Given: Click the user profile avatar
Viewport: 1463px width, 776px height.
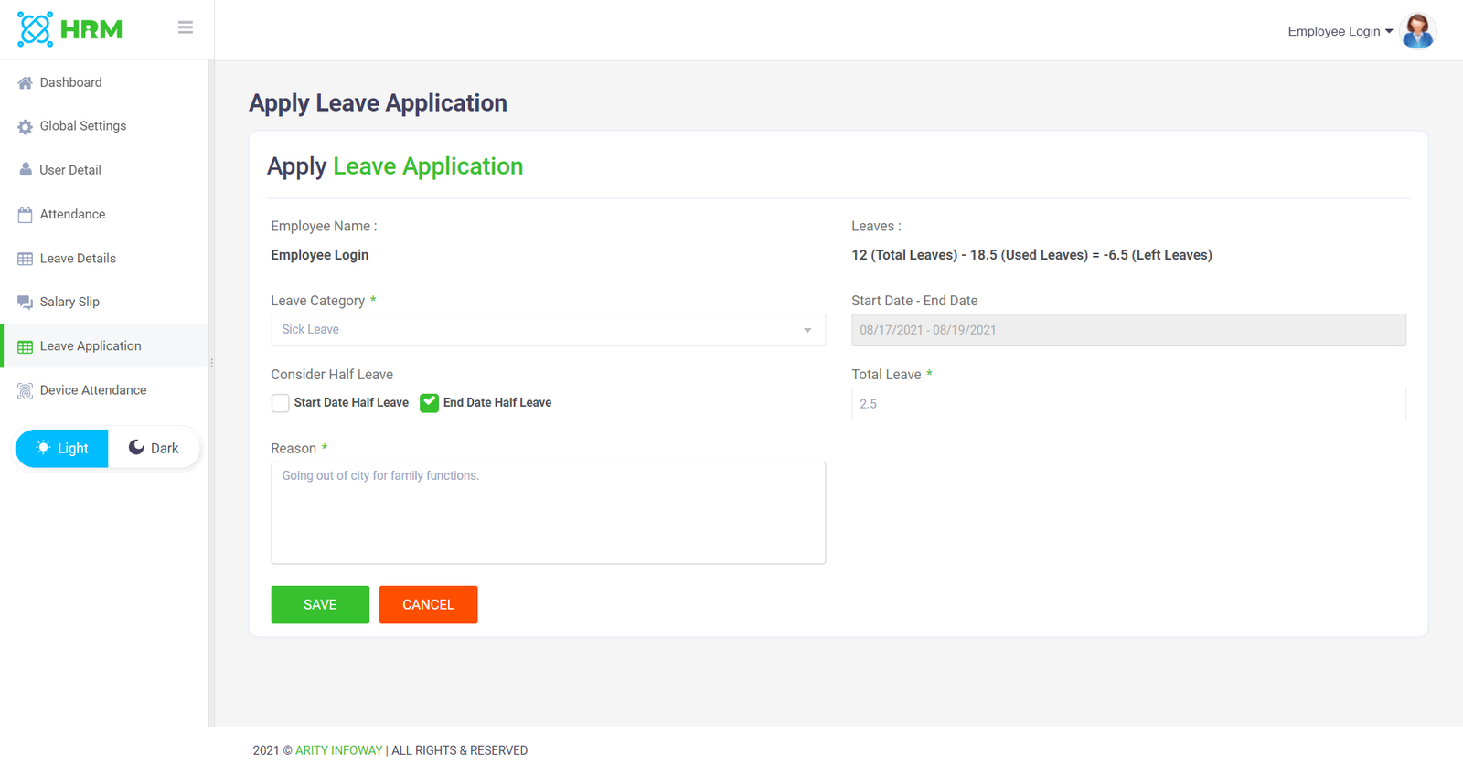Looking at the screenshot, I should coord(1417,31).
